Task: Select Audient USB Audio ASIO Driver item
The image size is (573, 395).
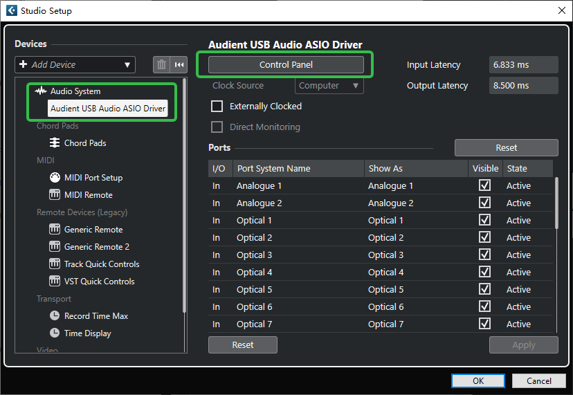Action: pos(108,108)
